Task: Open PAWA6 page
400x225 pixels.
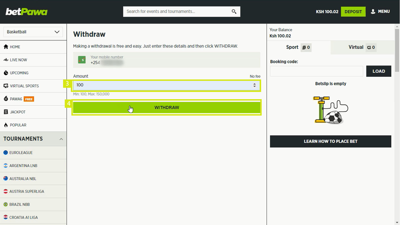Action: [x=33, y=99]
